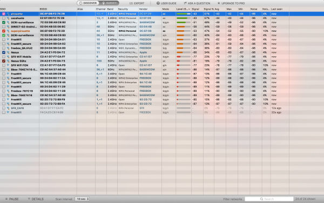Uncheck the dark red Nexus 5Ghz checkbox
Image resolution: width=324 pixels, height=203 pixels.
tap(4, 61)
